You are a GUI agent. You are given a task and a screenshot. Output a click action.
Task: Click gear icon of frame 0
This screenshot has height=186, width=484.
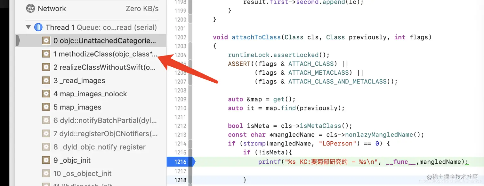click(46, 41)
